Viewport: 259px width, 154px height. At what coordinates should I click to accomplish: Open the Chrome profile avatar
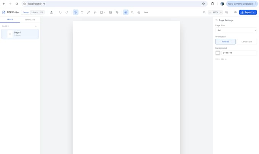coord(222,4)
